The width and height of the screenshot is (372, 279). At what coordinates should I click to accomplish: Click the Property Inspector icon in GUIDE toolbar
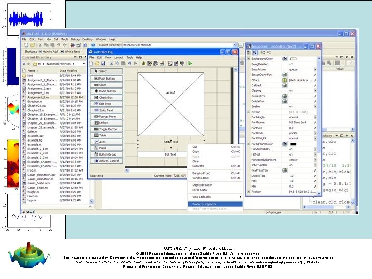(176, 64)
